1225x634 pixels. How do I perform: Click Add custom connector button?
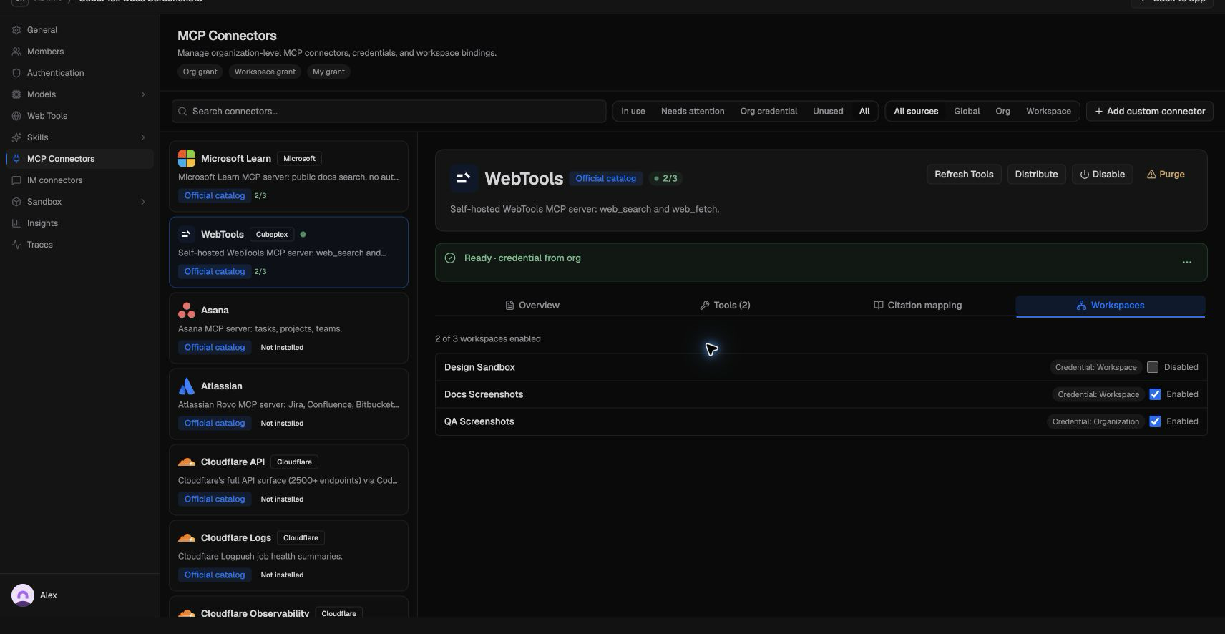click(1150, 112)
